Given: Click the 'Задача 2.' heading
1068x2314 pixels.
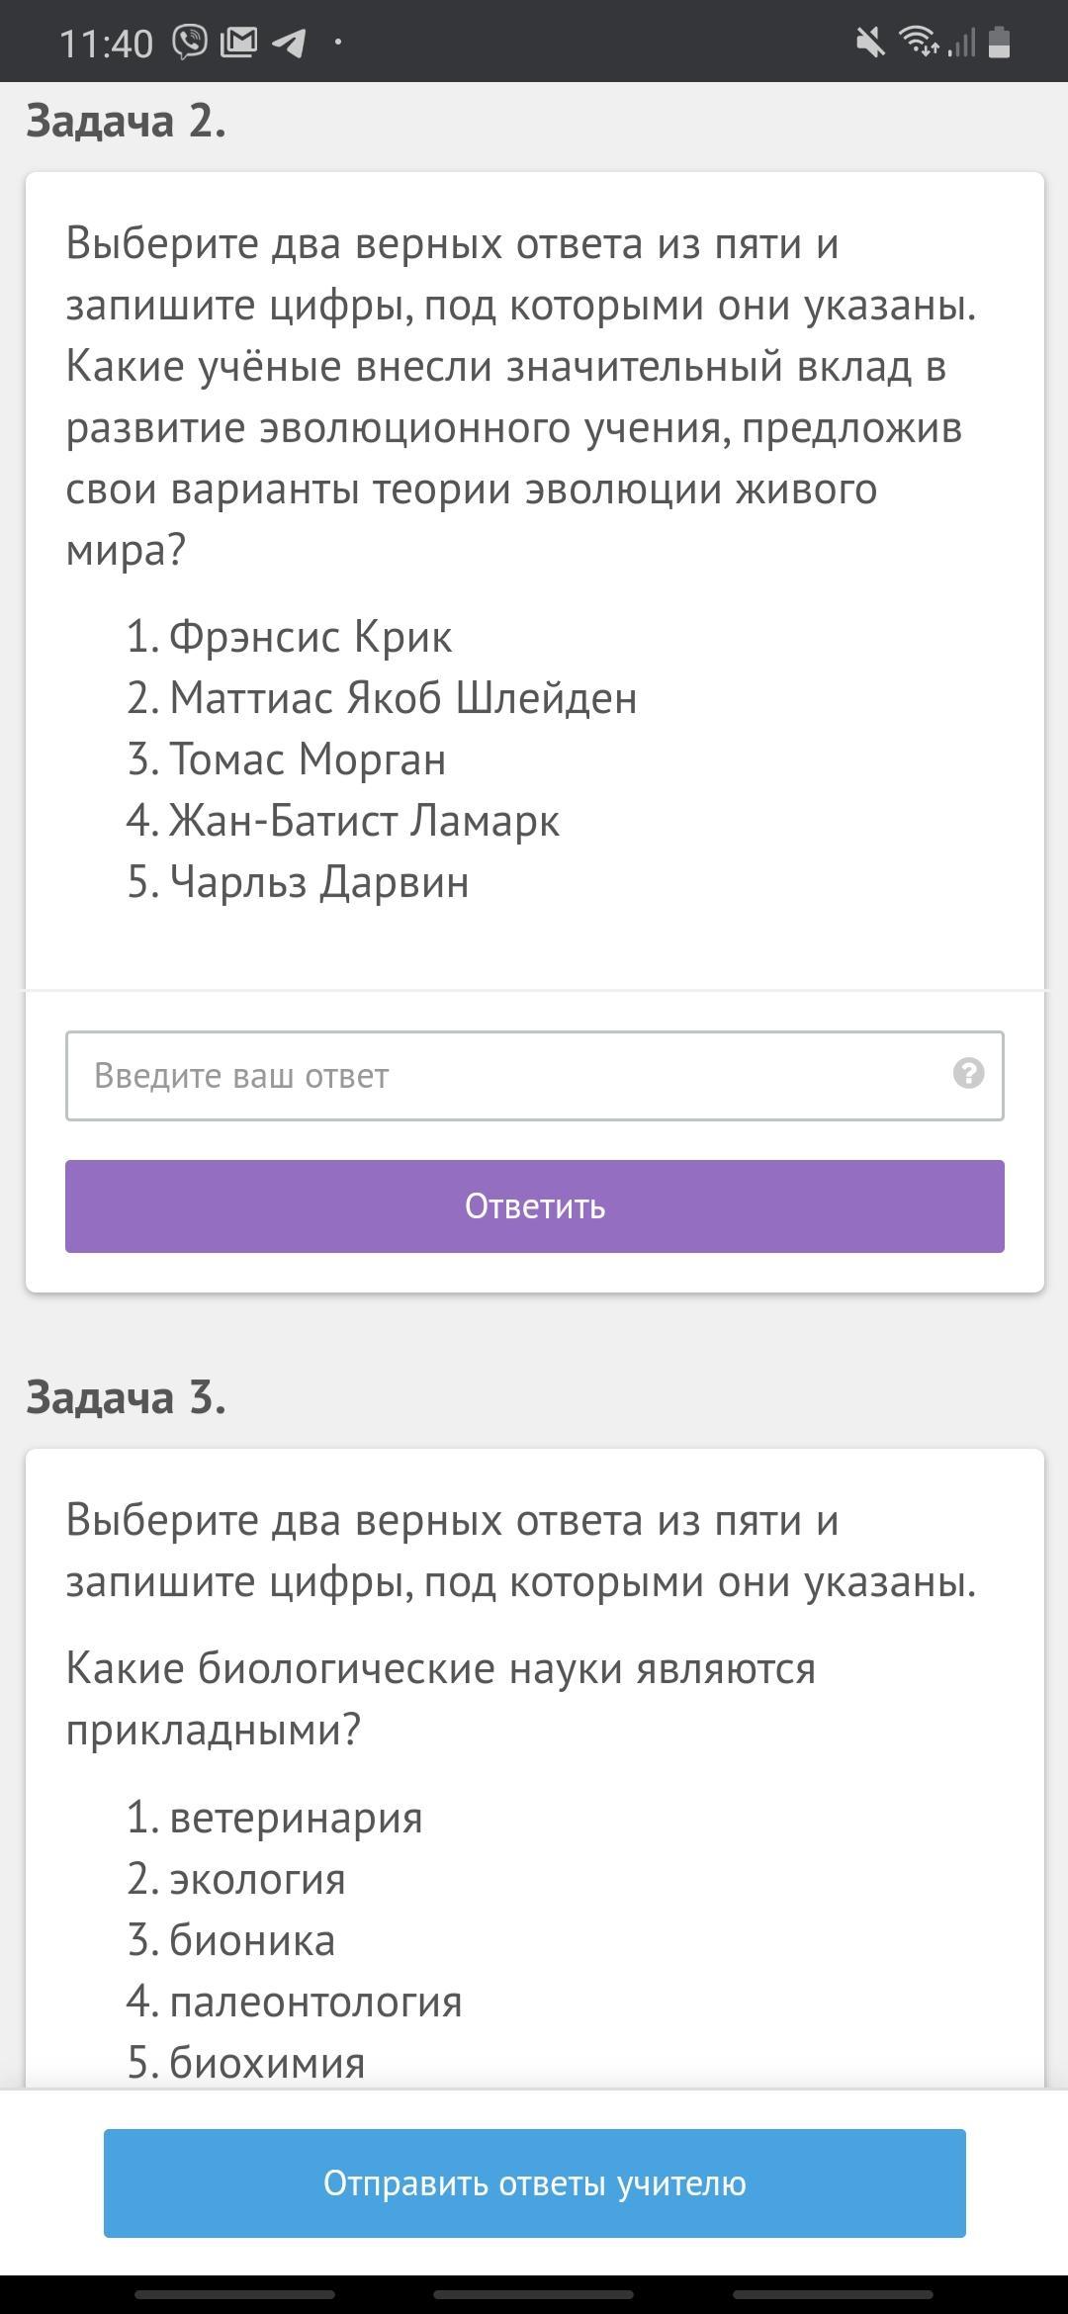Looking at the screenshot, I should [126, 121].
